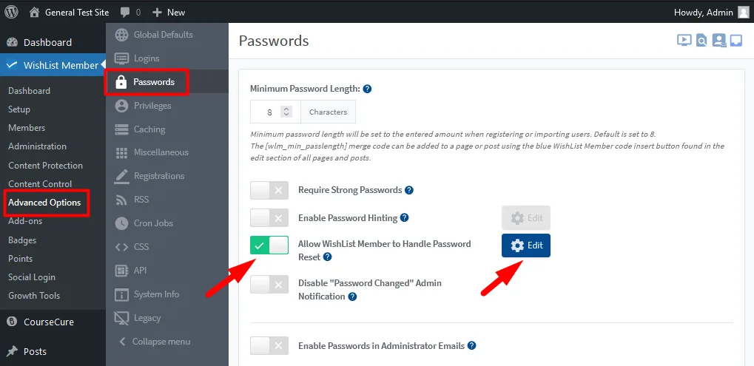Open the Administration submenu
This screenshot has height=366, width=754.
[x=37, y=146]
